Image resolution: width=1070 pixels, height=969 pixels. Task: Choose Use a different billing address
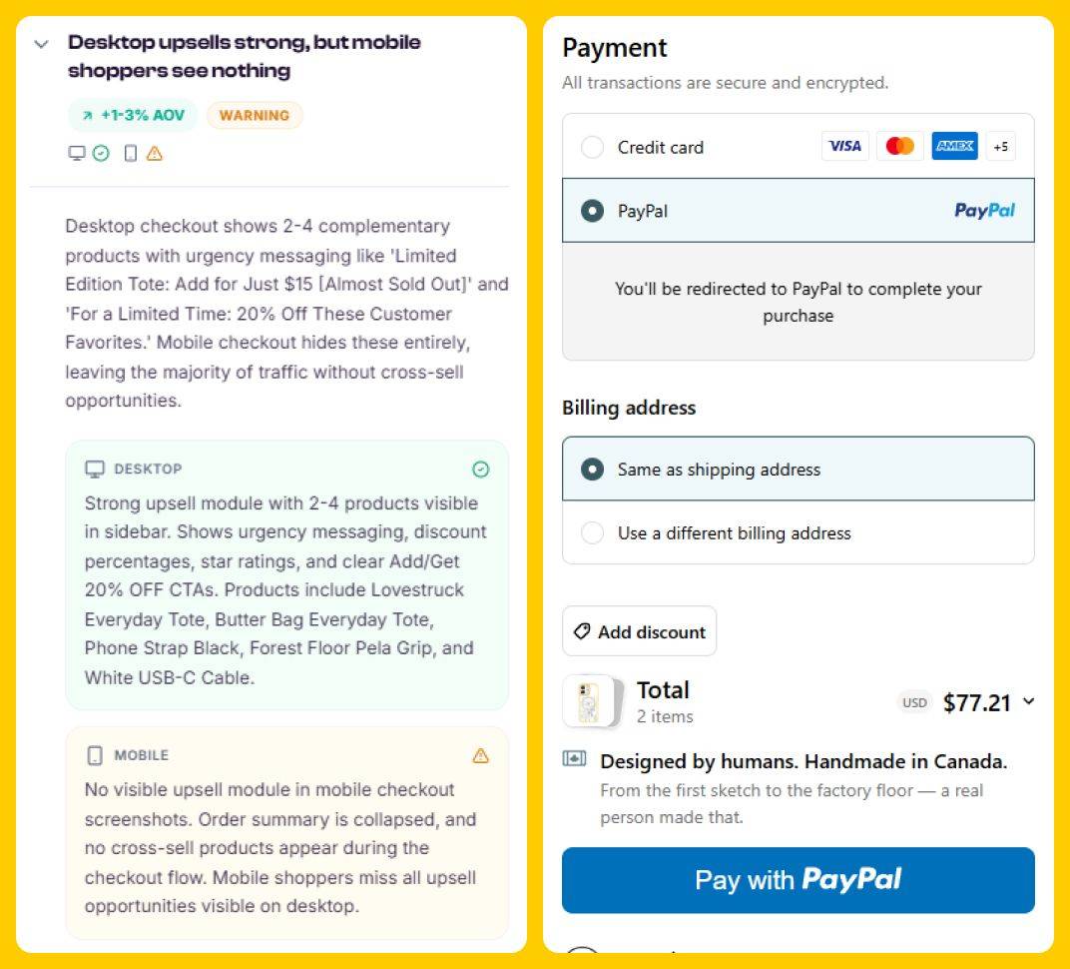(x=594, y=532)
